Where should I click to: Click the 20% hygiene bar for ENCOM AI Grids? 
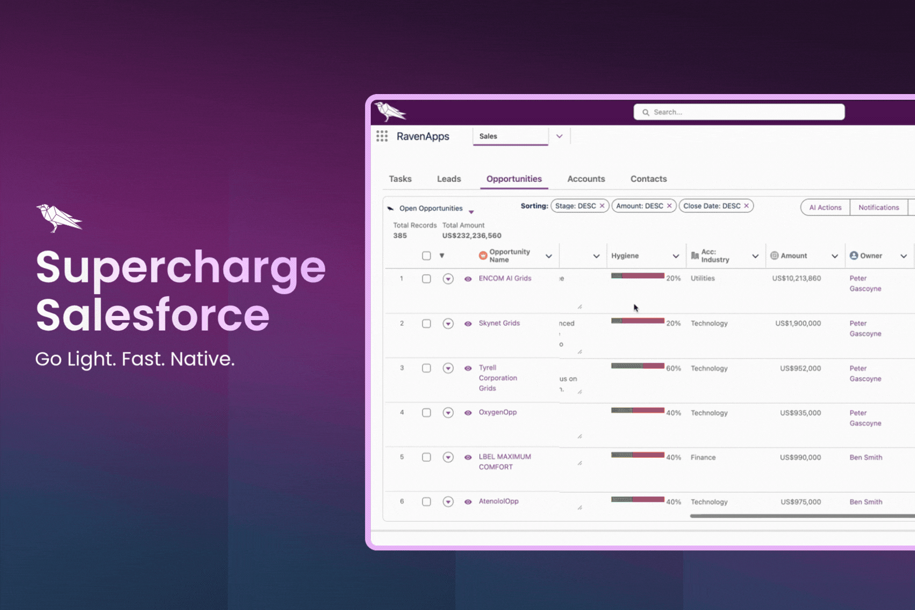click(637, 276)
